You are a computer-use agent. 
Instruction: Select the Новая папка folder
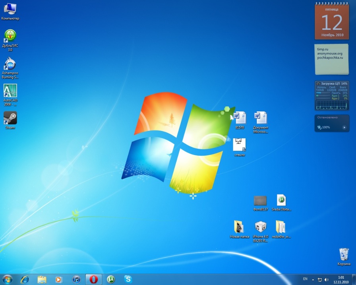239,229
